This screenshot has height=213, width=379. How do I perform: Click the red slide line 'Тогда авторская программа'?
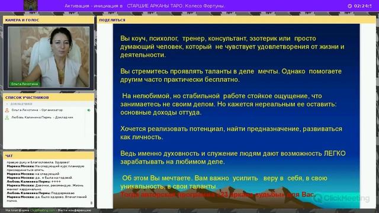(x=218, y=195)
